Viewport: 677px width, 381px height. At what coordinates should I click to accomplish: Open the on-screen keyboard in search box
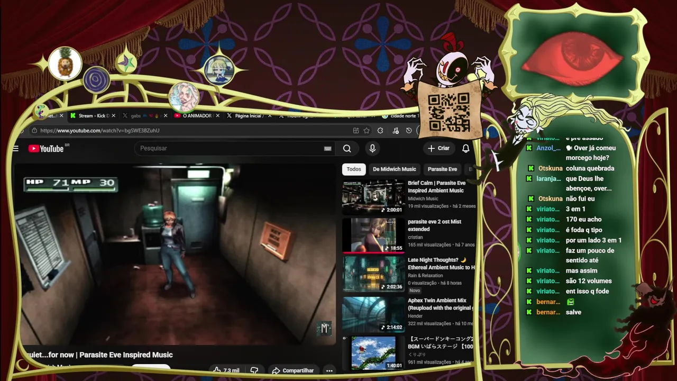[327, 149]
